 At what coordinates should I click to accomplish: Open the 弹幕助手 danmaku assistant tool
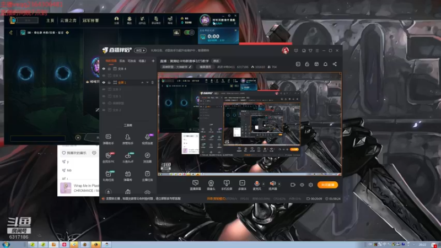point(108,139)
